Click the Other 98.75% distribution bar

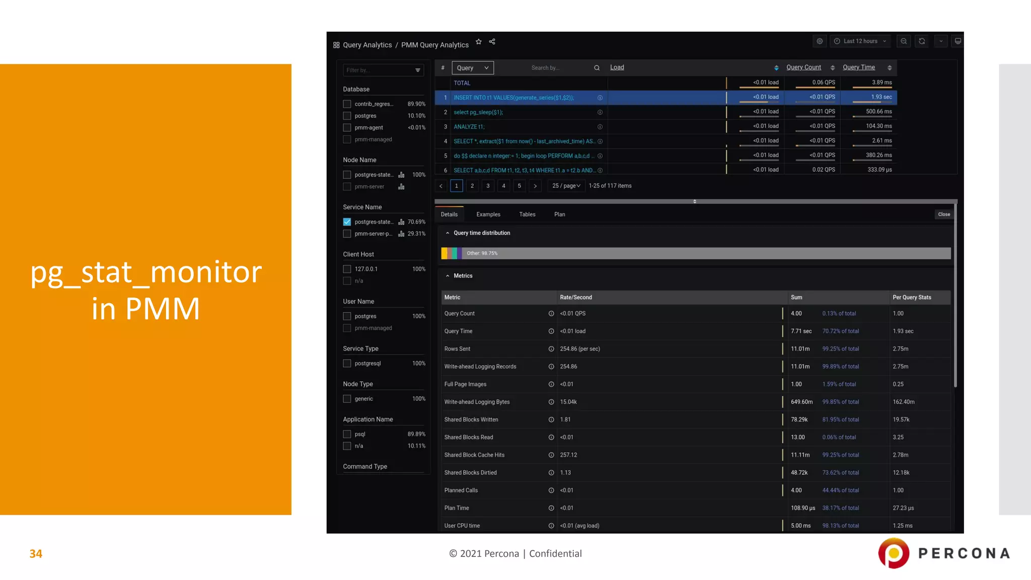(x=706, y=253)
